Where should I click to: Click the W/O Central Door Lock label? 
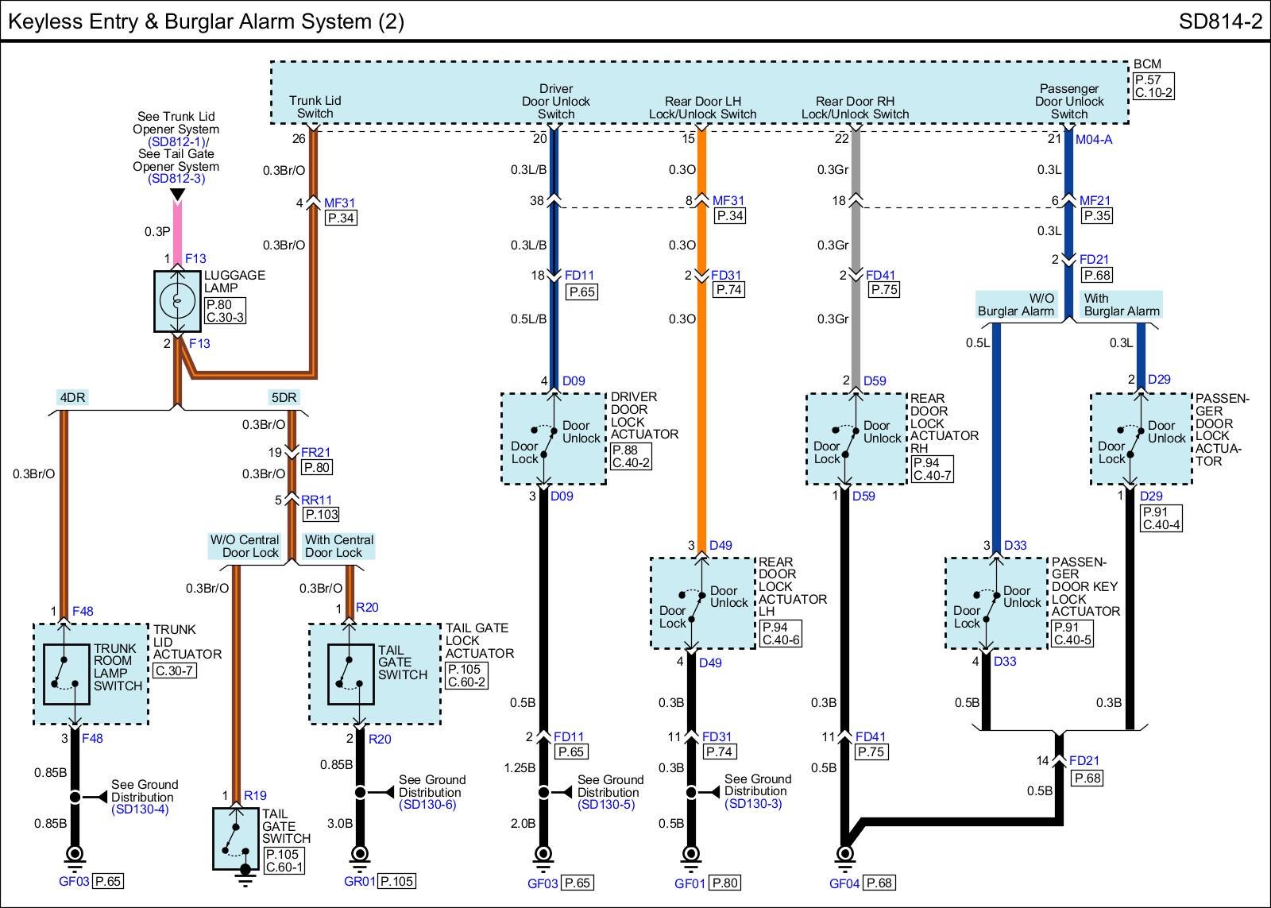pos(245,547)
